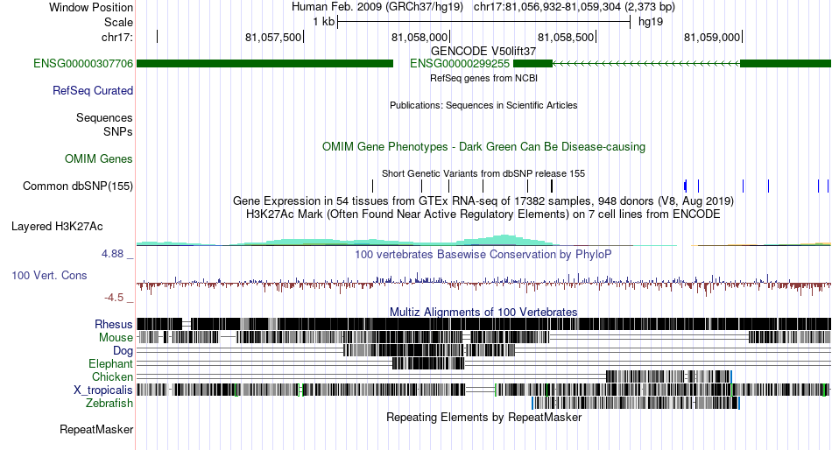Click the Elephant alignment block
832x450 pixels.
pos(428,363)
